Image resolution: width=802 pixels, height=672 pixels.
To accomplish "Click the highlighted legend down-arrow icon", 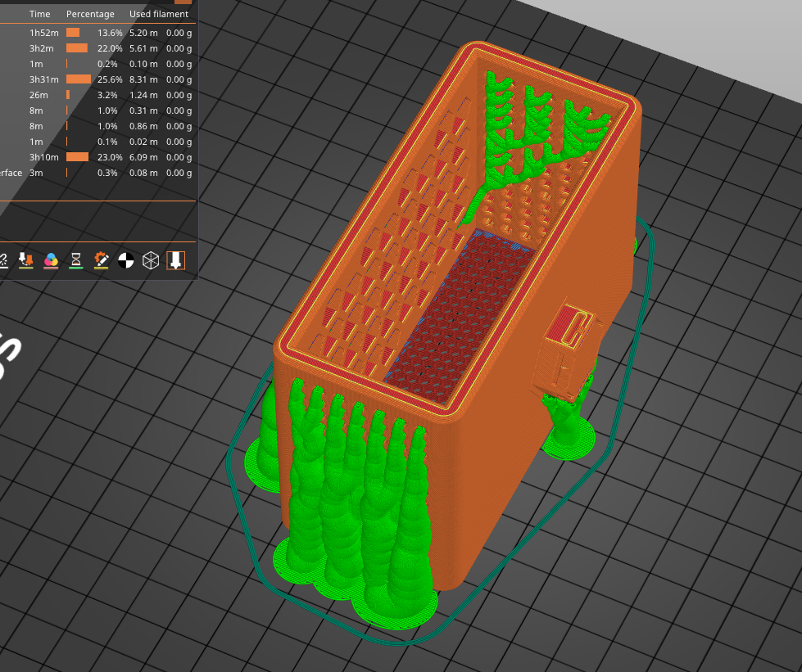I will coord(176,260).
